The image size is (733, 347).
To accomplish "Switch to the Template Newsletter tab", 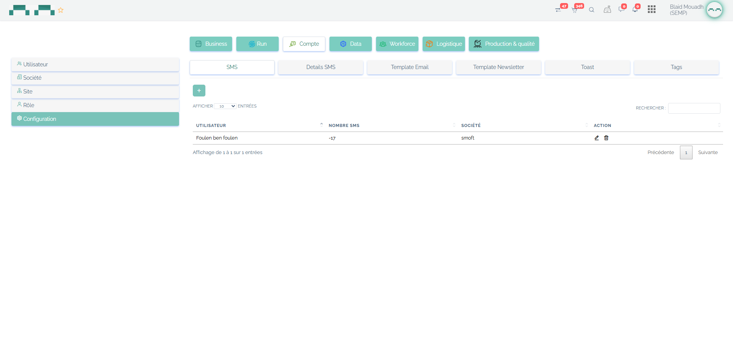I will tap(499, 67).
